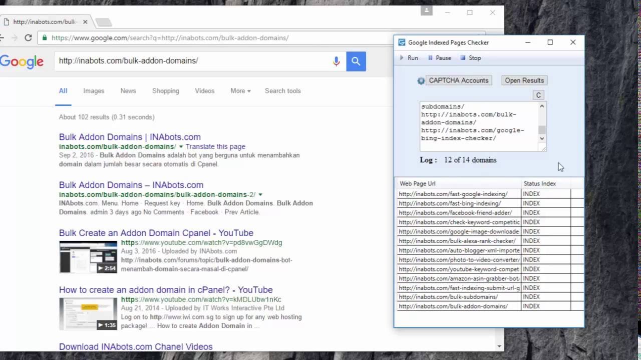Click the URL list scroll down arrow
Viewport: 641px width, 360px height.
pos(542,138)
